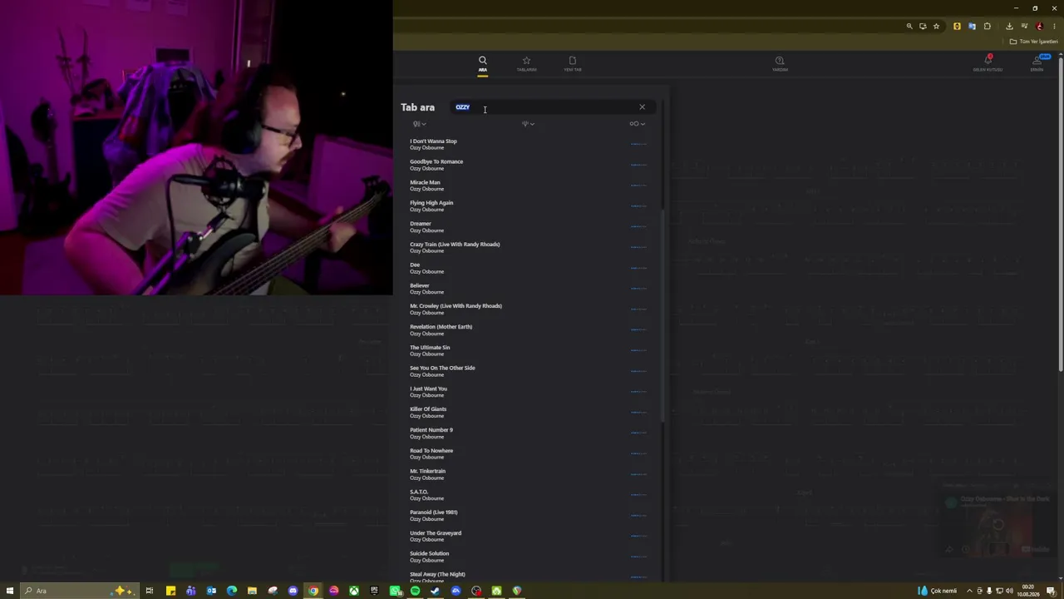Launch Microsoft Teams from the taskbar
Viewport: 1064px width, 599px height.
click(x=191, y=591)
